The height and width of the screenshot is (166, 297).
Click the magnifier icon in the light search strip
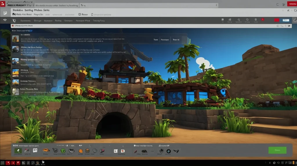pyautogui.click(x=282, y=26)
